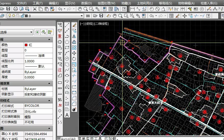Collapse the 打印样式 properties section

coord(49,101)
